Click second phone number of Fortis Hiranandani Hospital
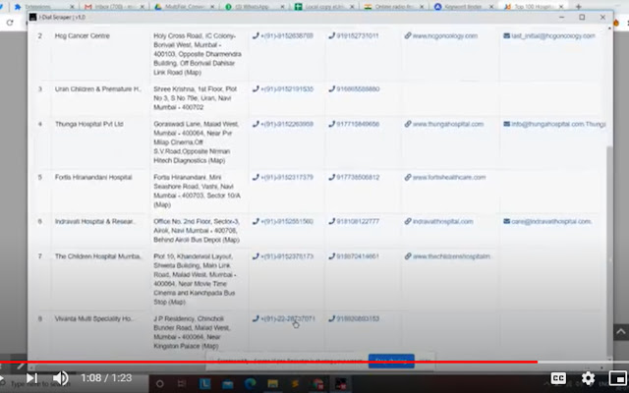The height and width of the screenshot is (393, 629). (354, 177)
